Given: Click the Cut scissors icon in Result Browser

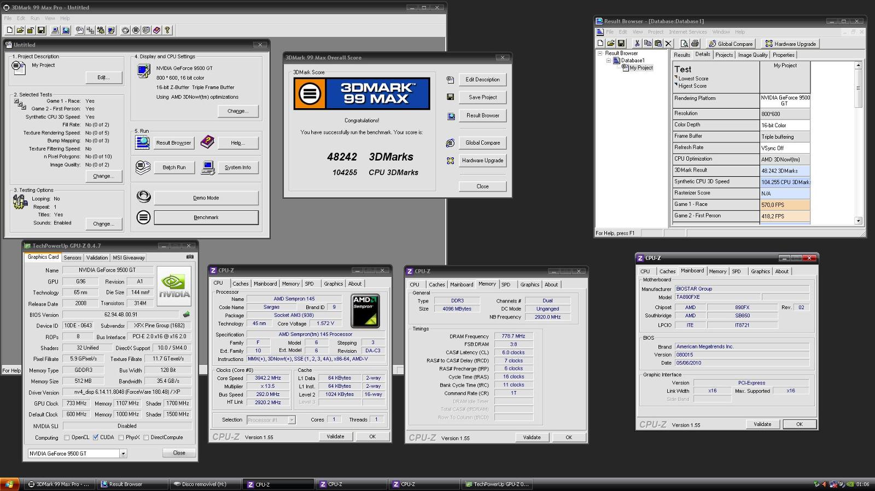Looking at the screenshot, I should (637, 43).
